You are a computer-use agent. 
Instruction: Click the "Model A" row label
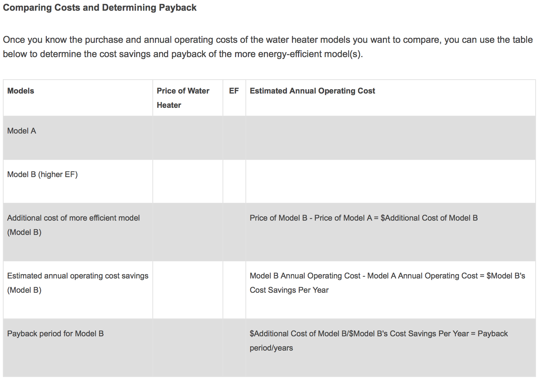coord(21,131)
